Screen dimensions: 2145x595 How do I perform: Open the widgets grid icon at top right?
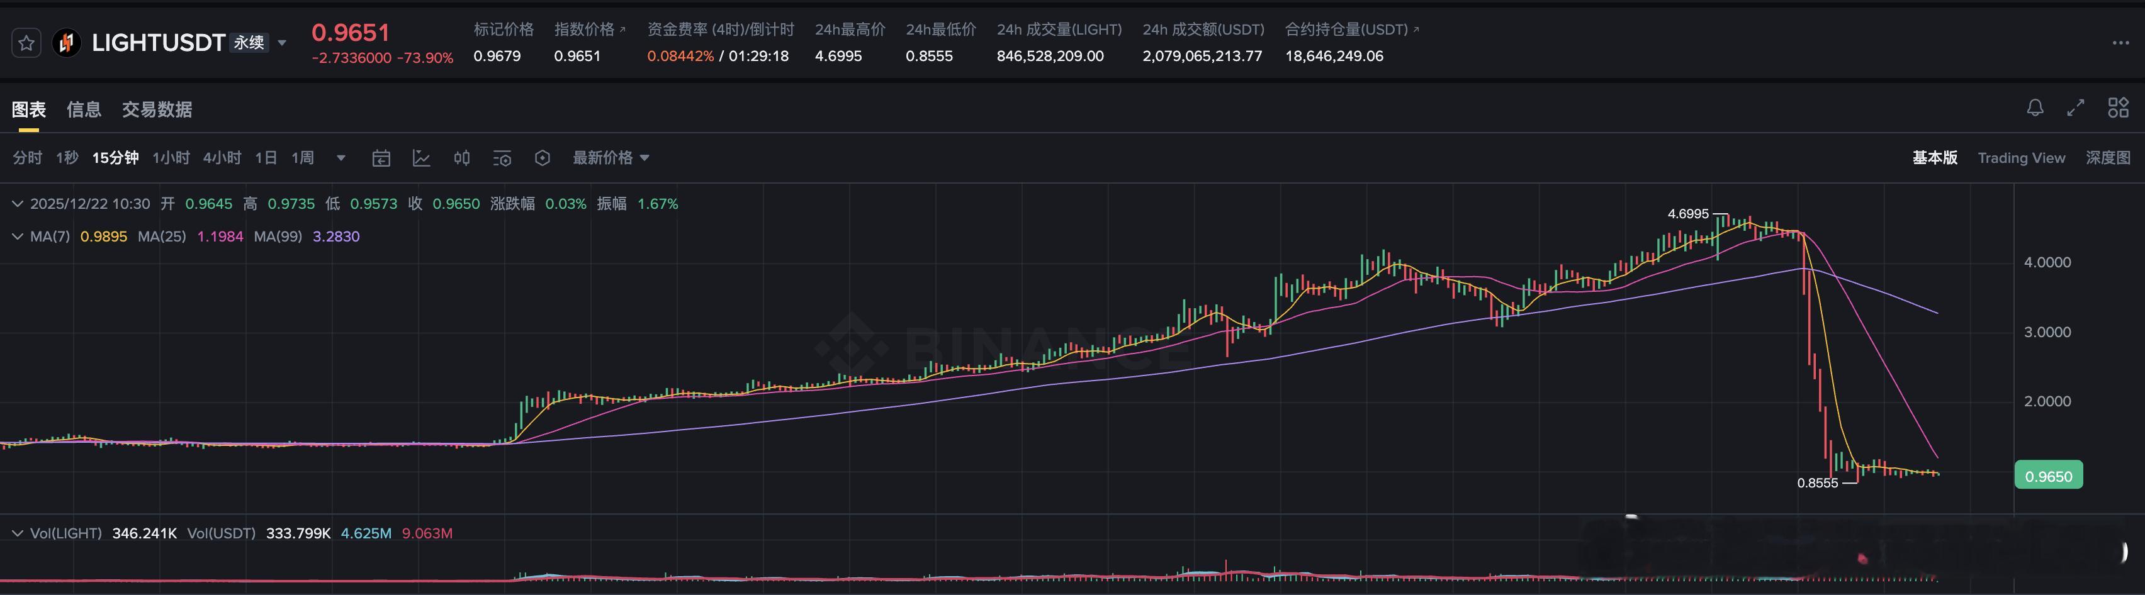[2119, 108]
